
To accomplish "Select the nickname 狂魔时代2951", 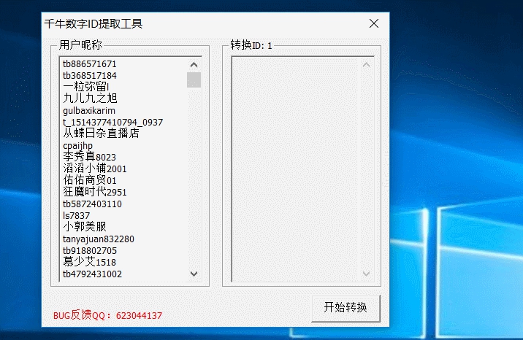I will click(95, 192).
